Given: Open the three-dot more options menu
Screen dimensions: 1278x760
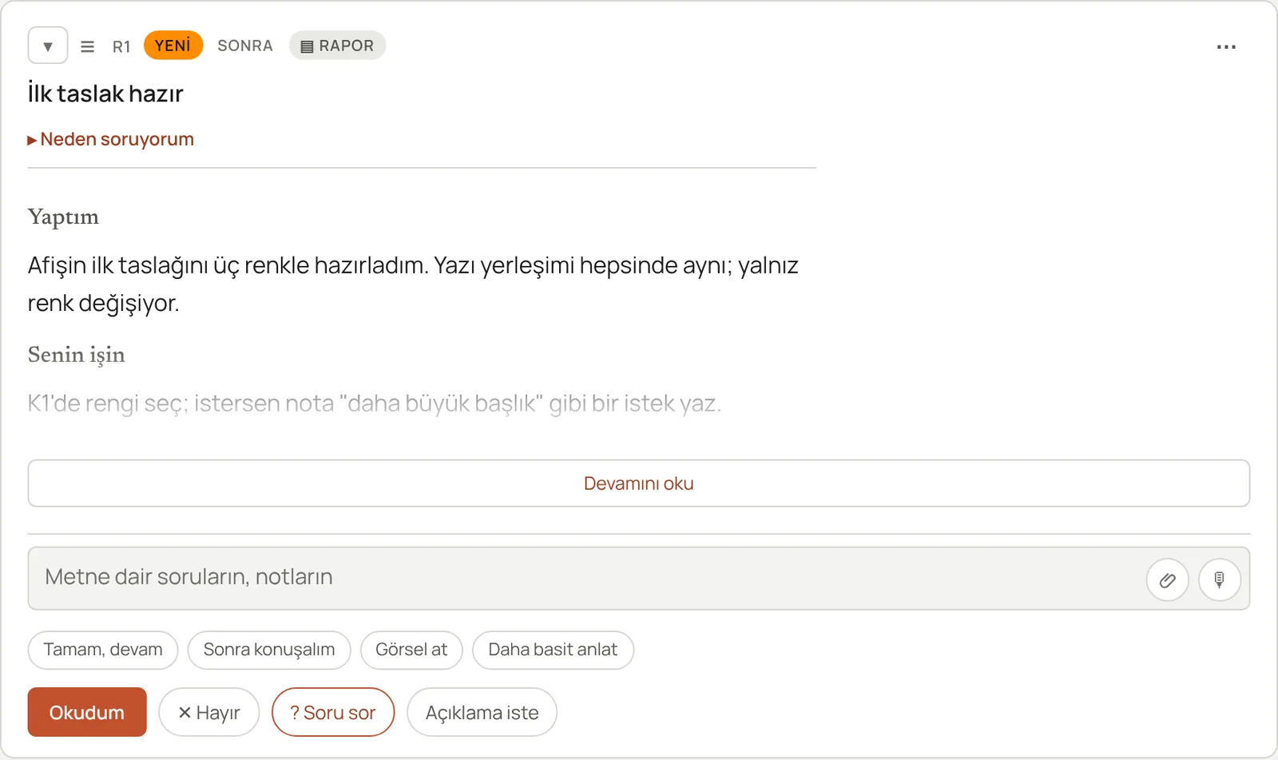Looking at the screenshot, I should coord(1226,47).
